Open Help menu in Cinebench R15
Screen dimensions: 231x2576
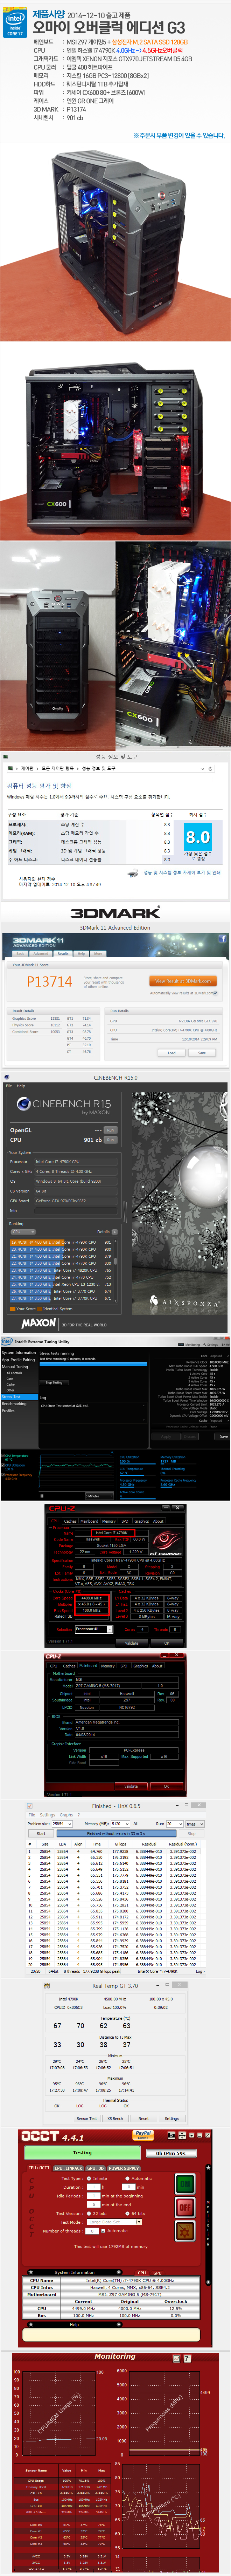[21, 1086]
